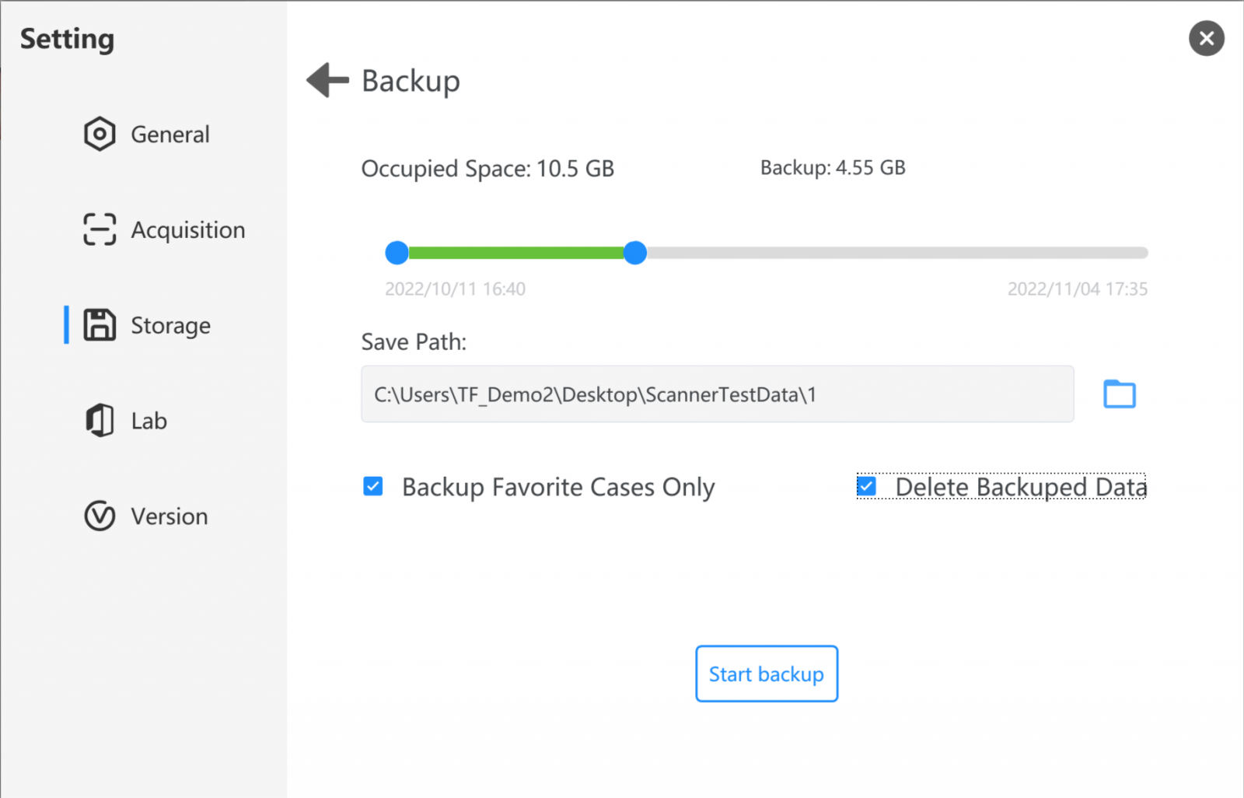Click the Setting heading text
Image resolution: width=1244 pixels, height=798 pixels.
coord(67,39)
